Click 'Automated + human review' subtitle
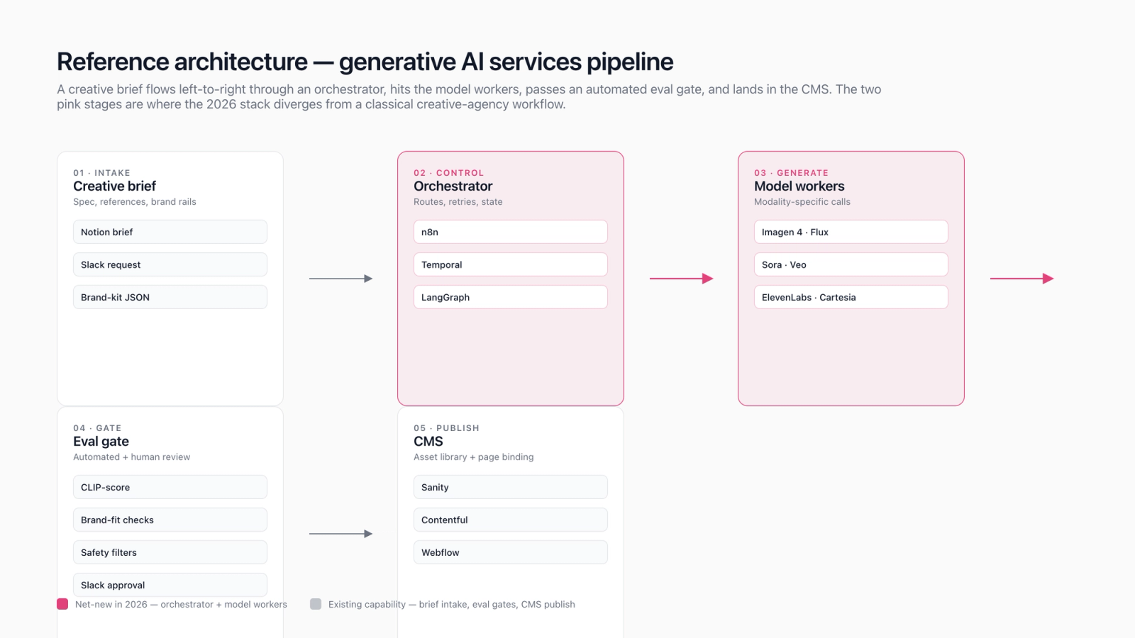Image resolution: width=1135 pixels, height=638 pixels. click(132, 457)
